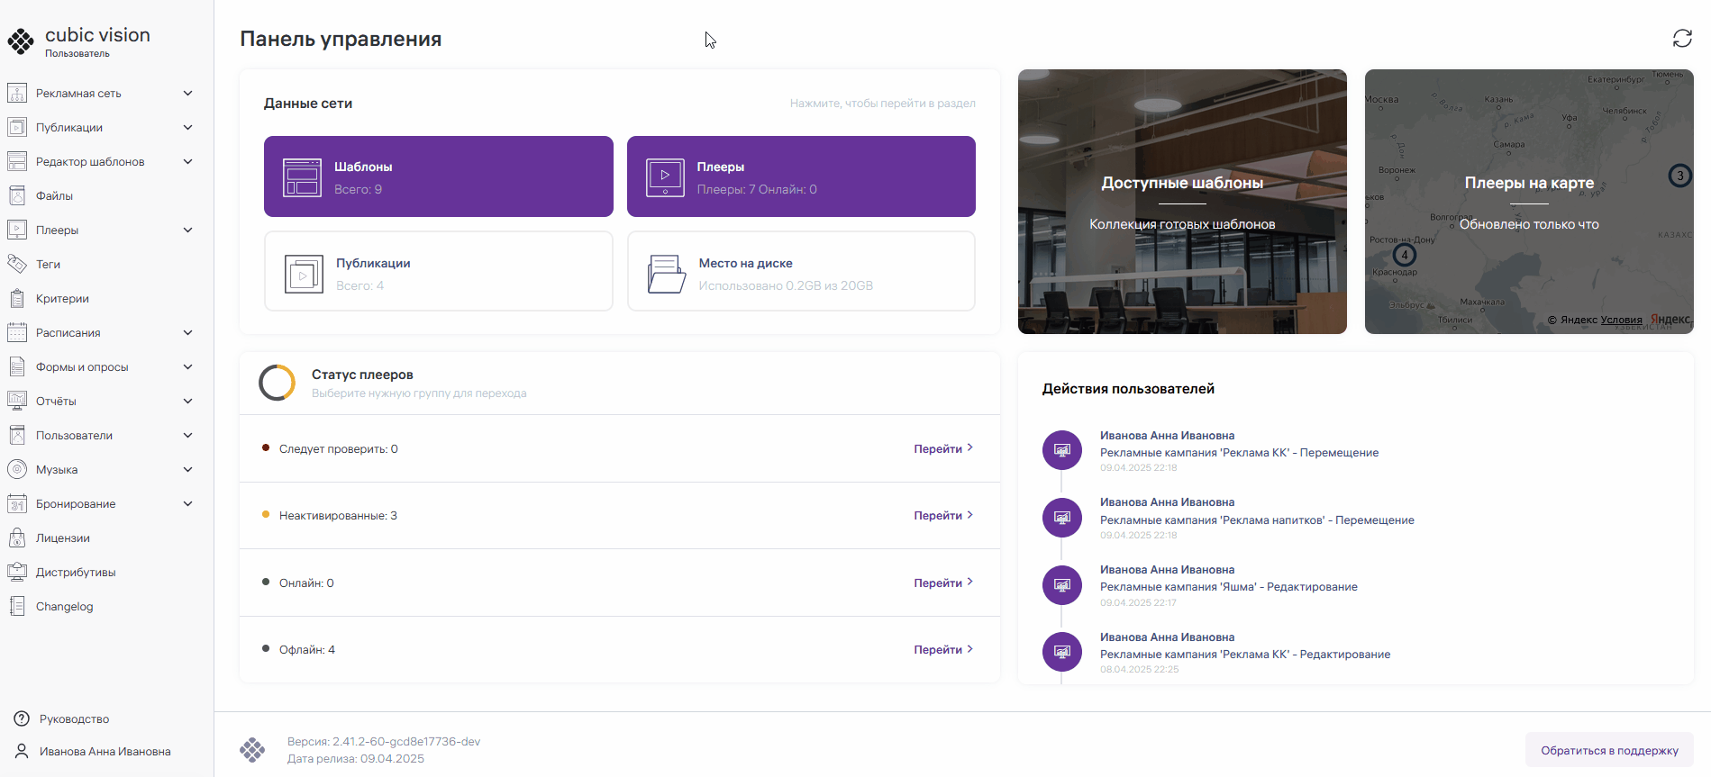1711x777 pixels.
Task: Click the Manual help question icon
Action: [x=22, y=718]
